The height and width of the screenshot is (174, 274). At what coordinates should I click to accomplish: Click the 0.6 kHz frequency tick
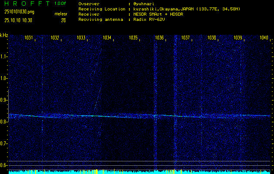point(4,165)
